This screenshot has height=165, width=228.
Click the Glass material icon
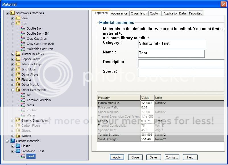tap(23, 105)
